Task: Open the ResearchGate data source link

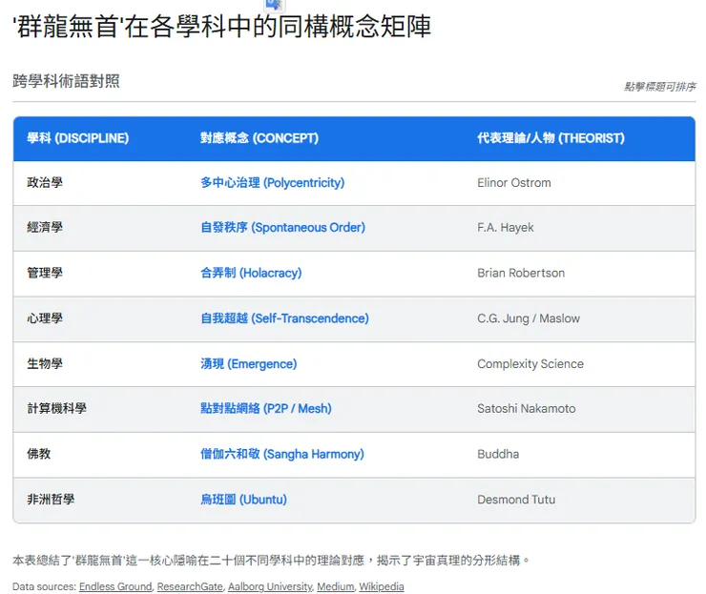Action: pos(190,586)
